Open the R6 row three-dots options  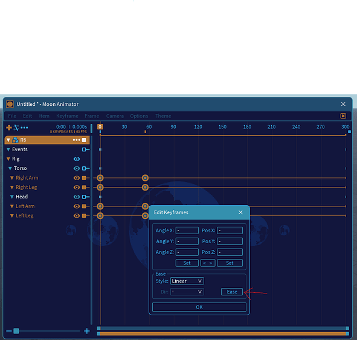(76, 140)
